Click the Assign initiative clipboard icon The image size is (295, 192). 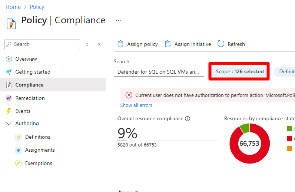(168, 44)
